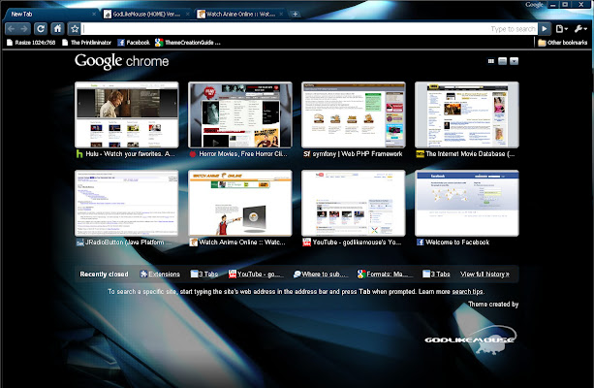This screenshot has height=388, width=594.
Task: Switch to the Watch Anime Online tab
Action: point(240,14)
